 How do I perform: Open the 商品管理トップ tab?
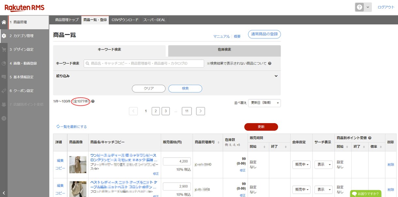(x=67, y=20)
